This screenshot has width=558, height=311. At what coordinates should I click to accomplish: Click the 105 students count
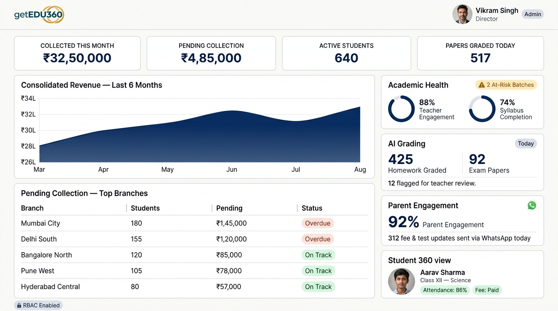click(x=136, y=271)
